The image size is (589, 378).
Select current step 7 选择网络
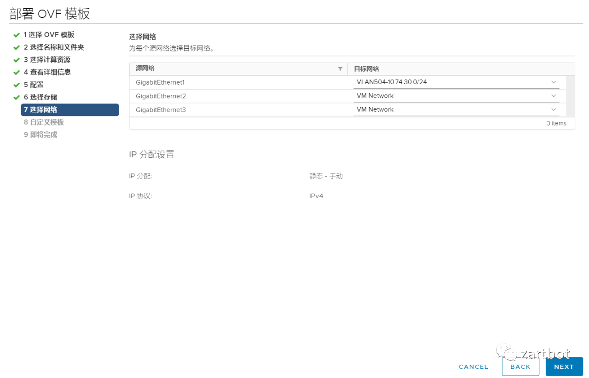[x=70, y=109]
